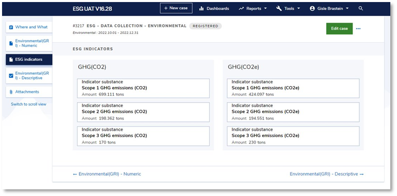The width and height of the screenshot is (397, 196).
Task: Click the Tools wrench icon
Action: (x=279, y=8)
